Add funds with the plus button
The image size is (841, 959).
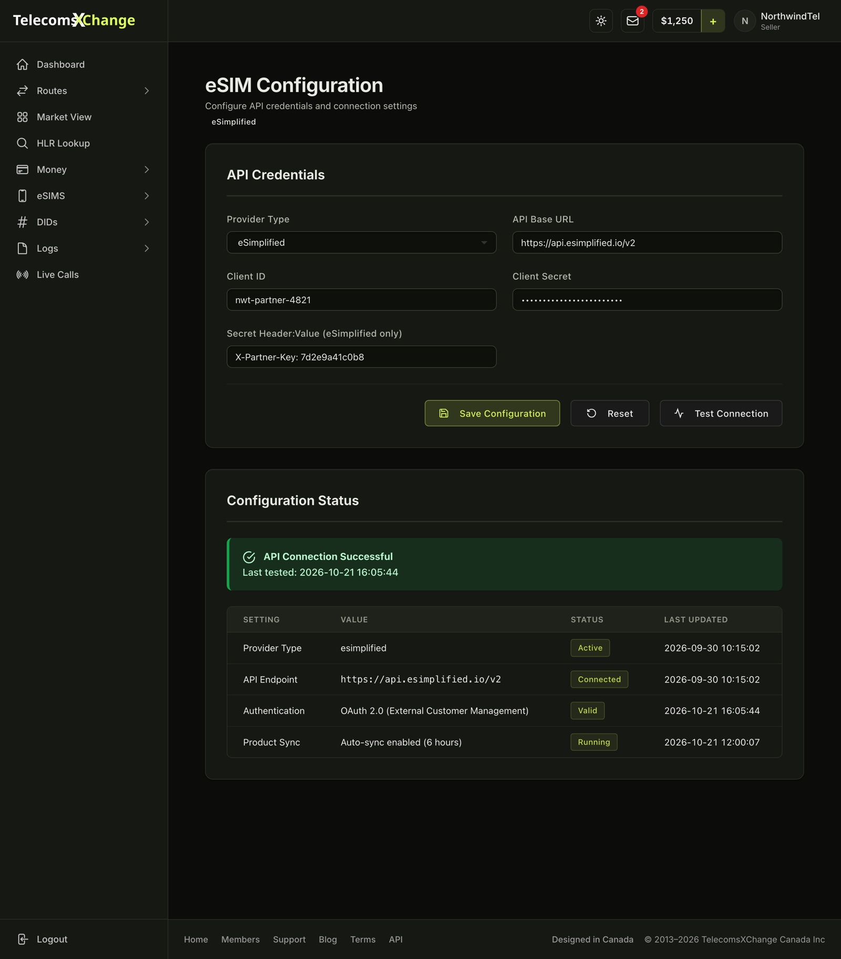point(713,21)
